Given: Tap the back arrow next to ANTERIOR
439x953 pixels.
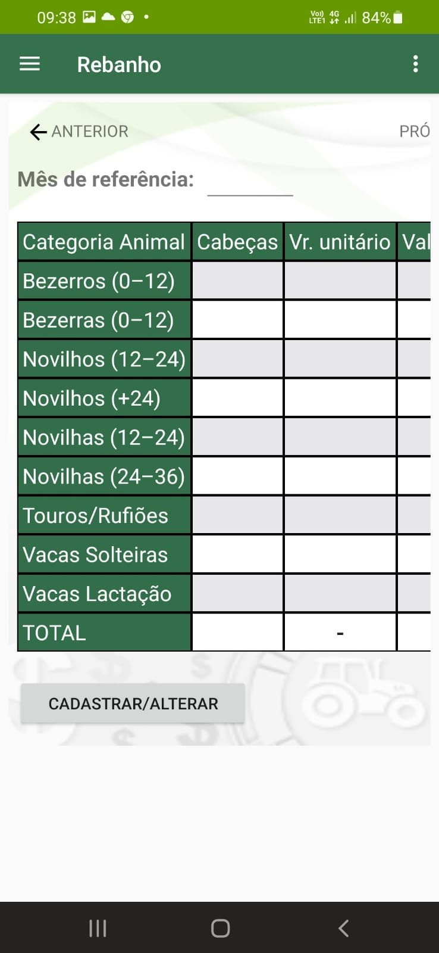Looking at the screenshot, I should point(38,132).
